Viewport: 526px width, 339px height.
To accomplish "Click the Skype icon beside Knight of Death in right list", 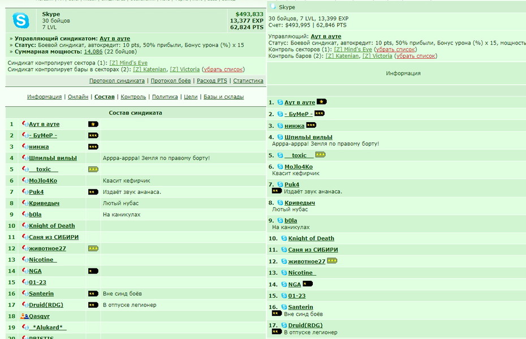I will pos(284,238).
